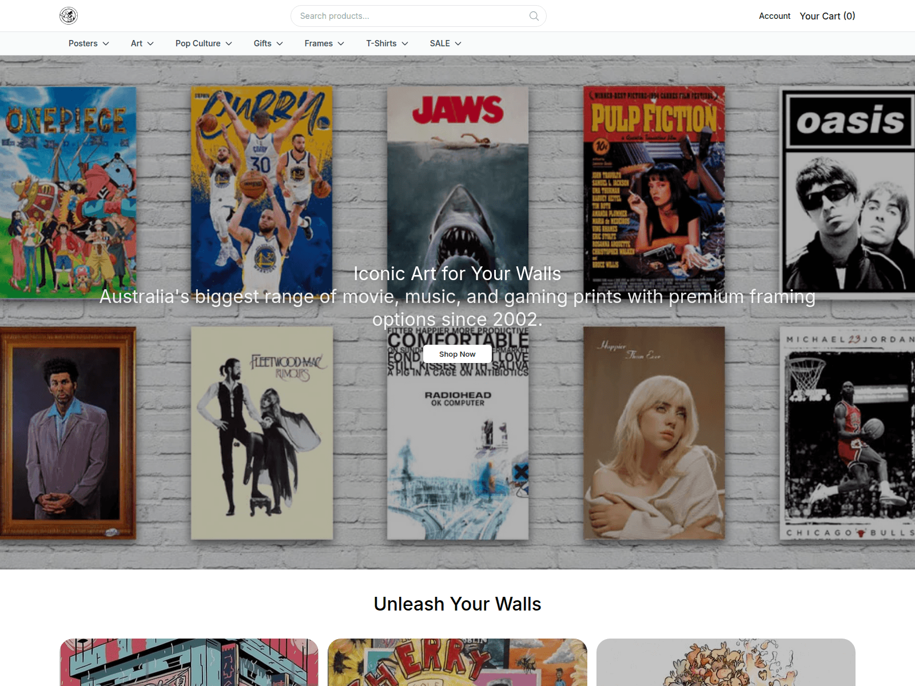Expand the SALE dropdown chevron
The image size is (915, 686).
(x=458, y=43)
